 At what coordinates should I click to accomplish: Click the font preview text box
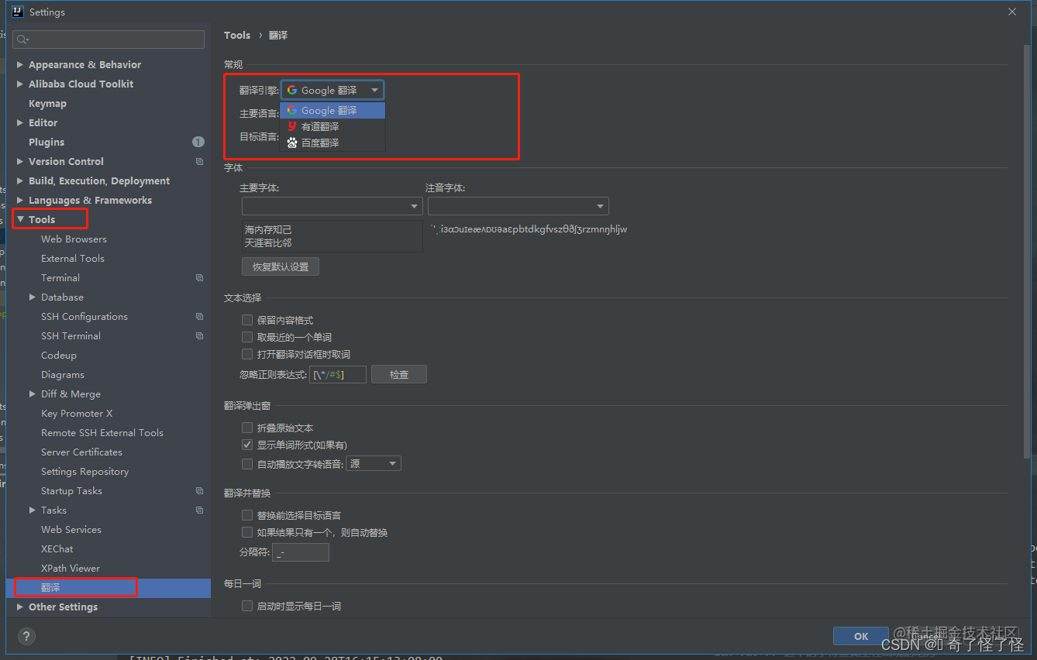pyautogui.click(x=332, y=236)
